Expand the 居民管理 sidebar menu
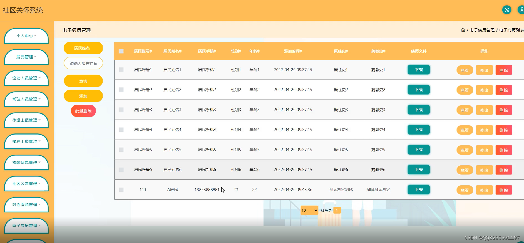Image resolution: width=524 pixels, height=243 pixels. pyautogui.click(x=26, y=57)
